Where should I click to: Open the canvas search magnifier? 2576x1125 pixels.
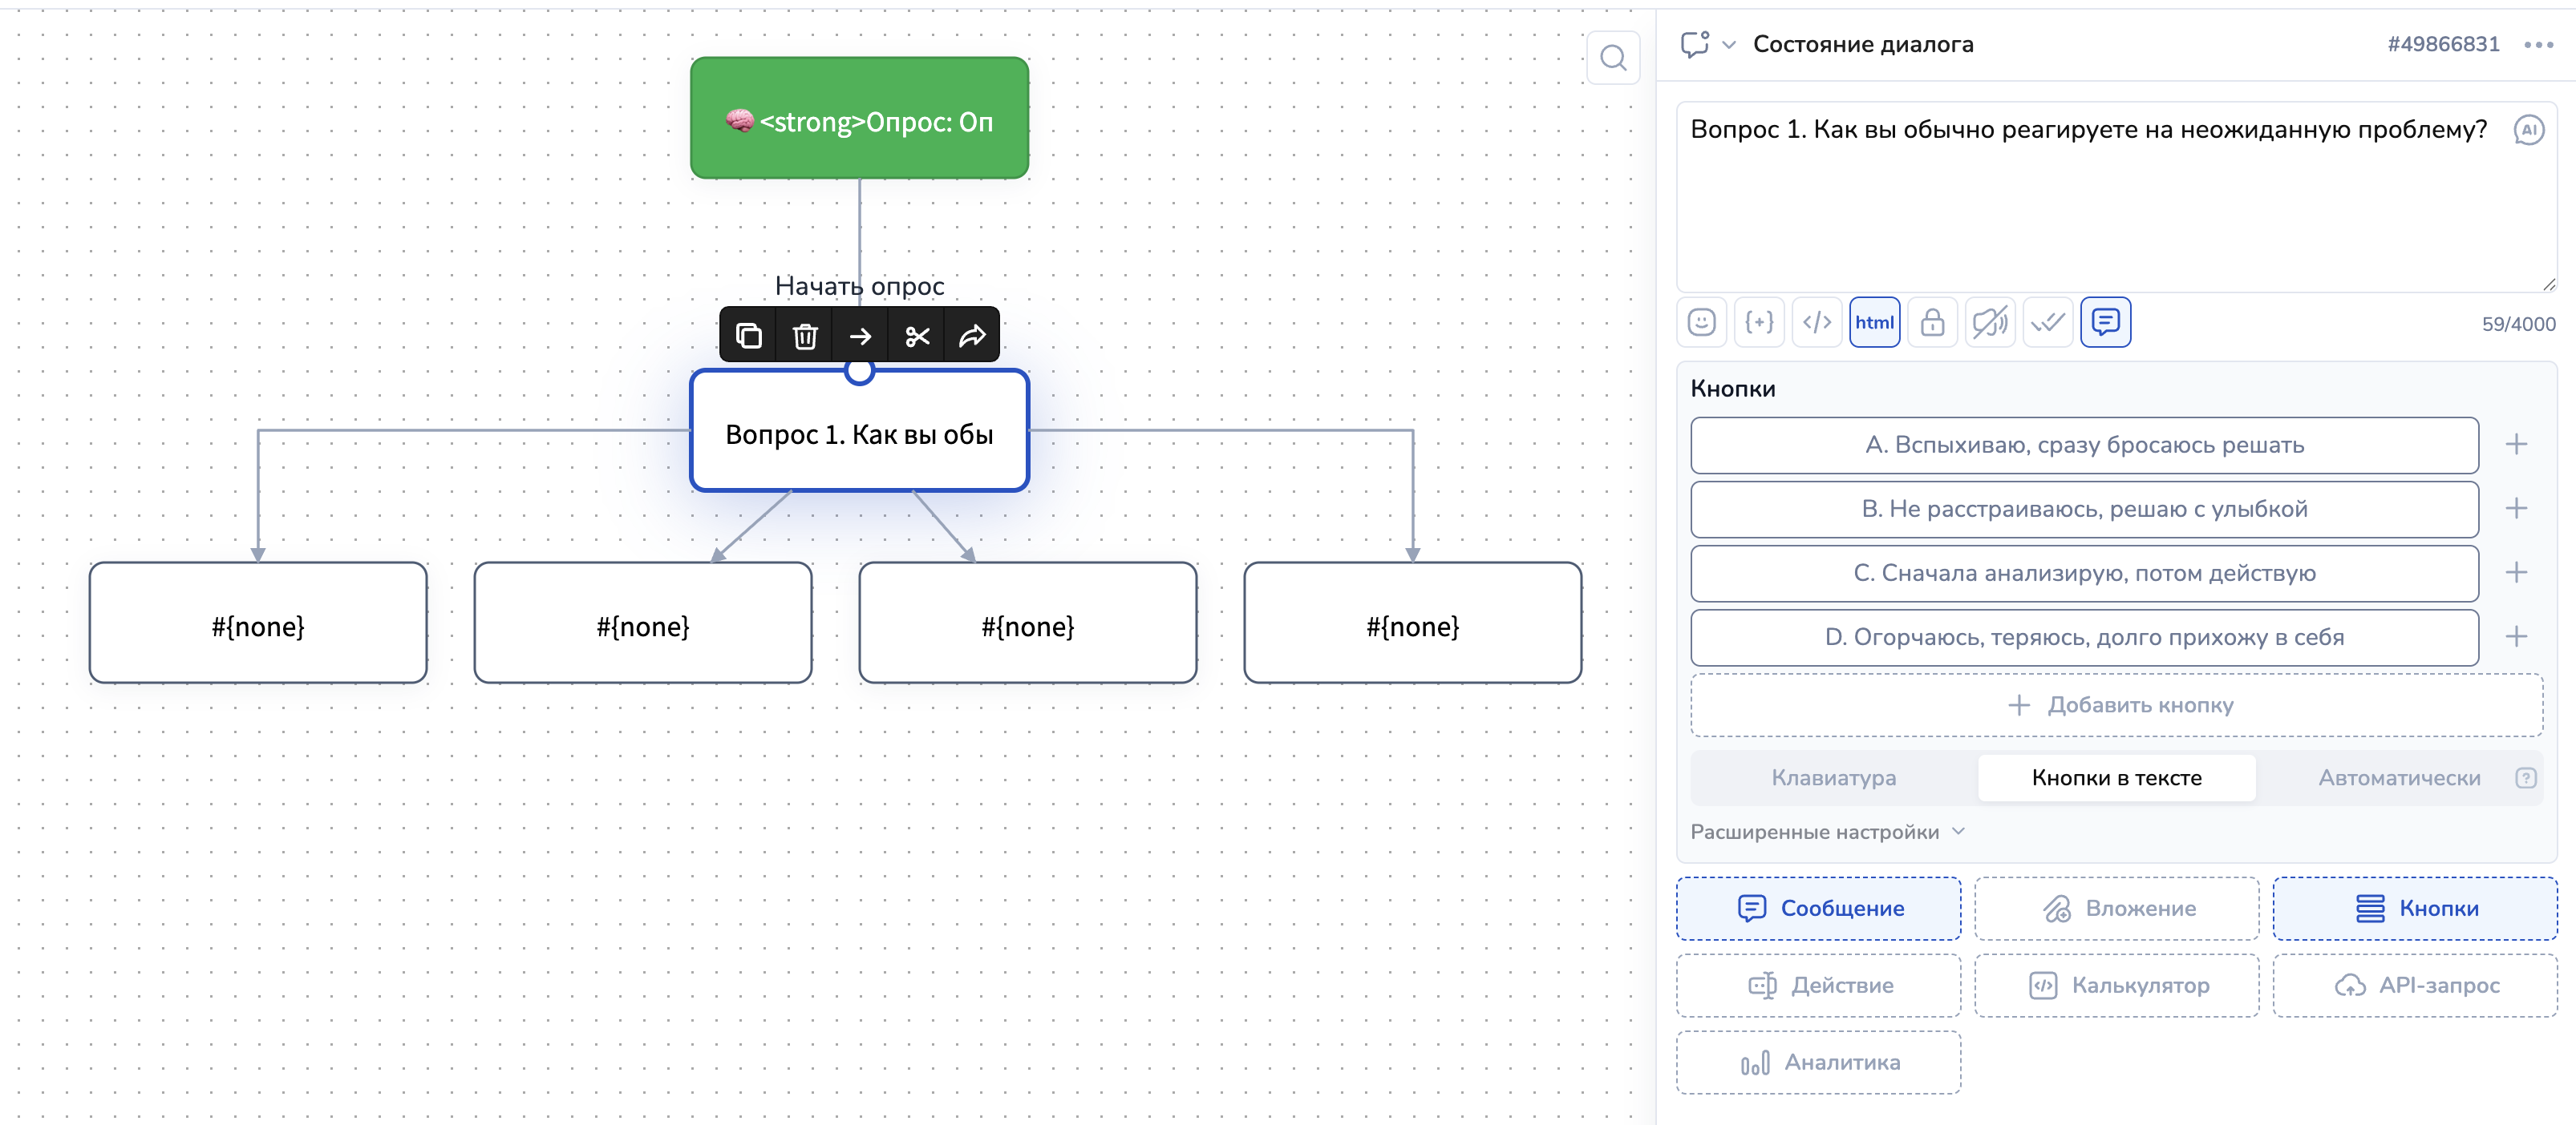coord(1612,58)
